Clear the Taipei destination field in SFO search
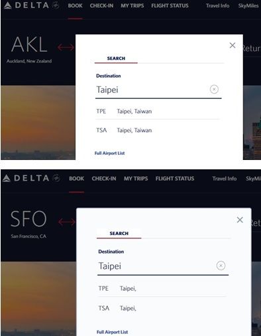261x336 pixels. [x=221, y=266]
